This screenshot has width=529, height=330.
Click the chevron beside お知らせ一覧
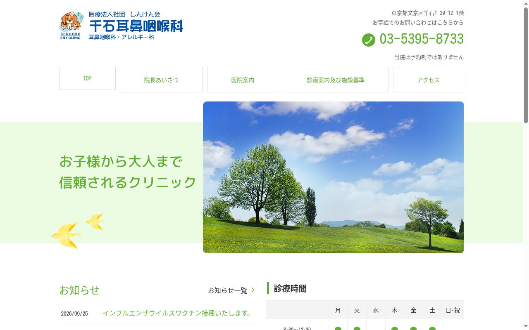tap(253, 290)
